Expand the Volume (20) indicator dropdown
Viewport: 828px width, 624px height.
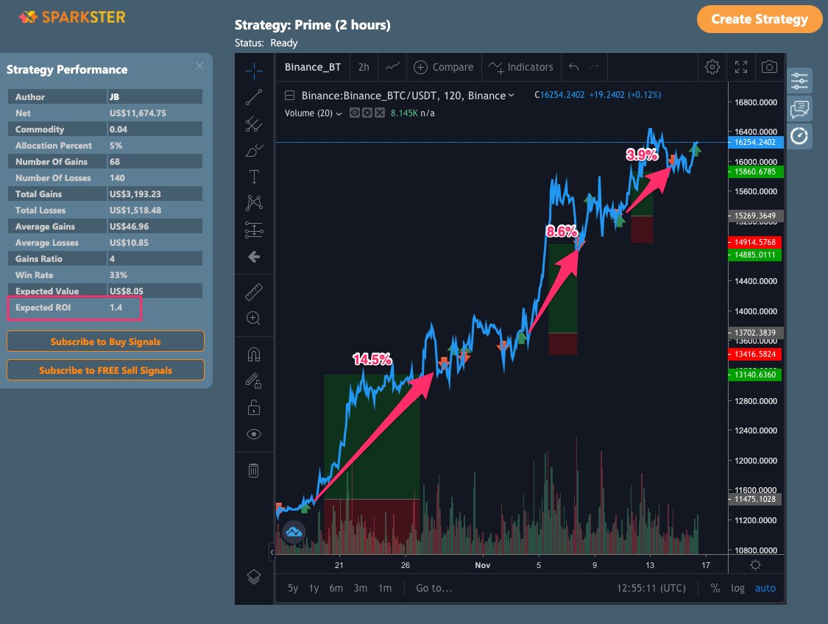(339, 113)
